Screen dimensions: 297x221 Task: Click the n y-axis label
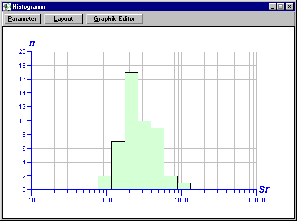pos(32,43)
